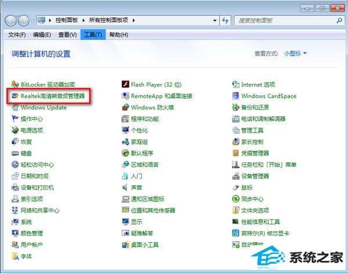Open the 疑难解答 link
This screenshot has width=348, height=273.
point(142,233)
